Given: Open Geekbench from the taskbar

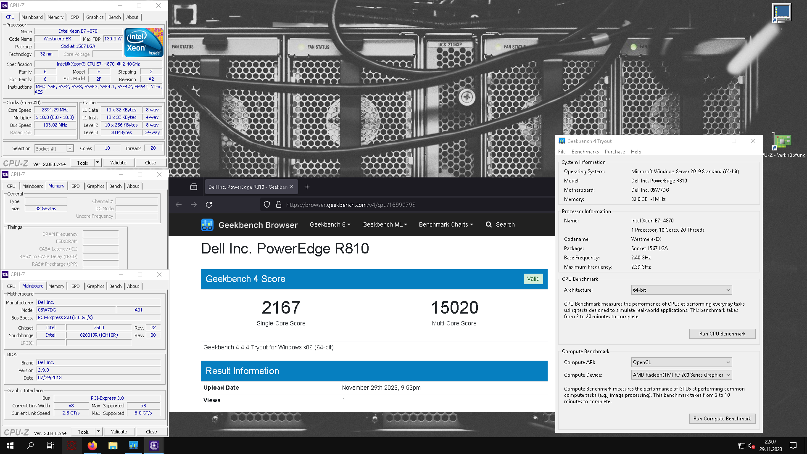Looking at the screenshot, I should (133, 446).
